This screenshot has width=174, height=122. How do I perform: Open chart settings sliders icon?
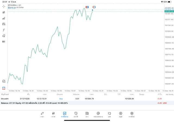point(4,24)
